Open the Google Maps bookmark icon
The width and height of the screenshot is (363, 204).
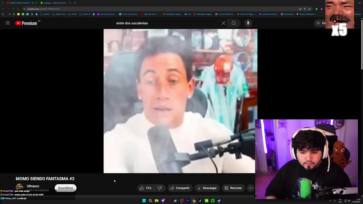[14, 14]
